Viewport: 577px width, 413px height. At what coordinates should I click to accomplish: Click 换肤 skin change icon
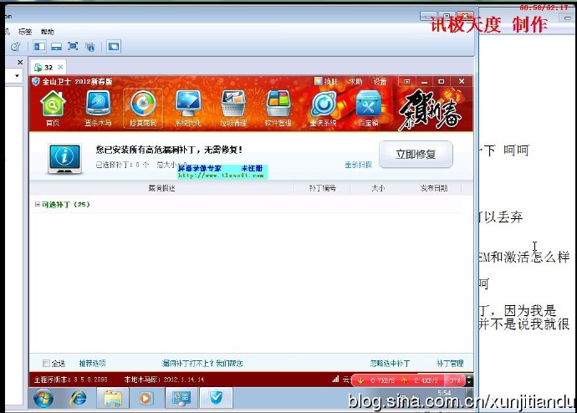(325, 81)
